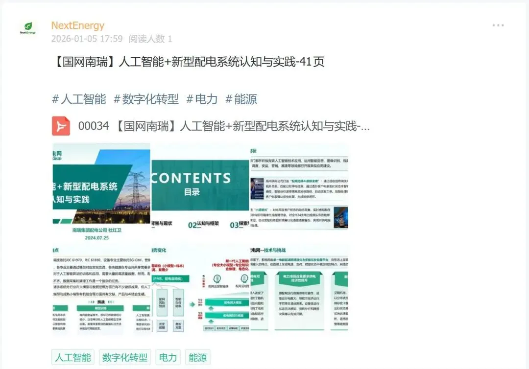
Task: Select the 数字化转型 tag button at bottom
Action: point(125,357)
